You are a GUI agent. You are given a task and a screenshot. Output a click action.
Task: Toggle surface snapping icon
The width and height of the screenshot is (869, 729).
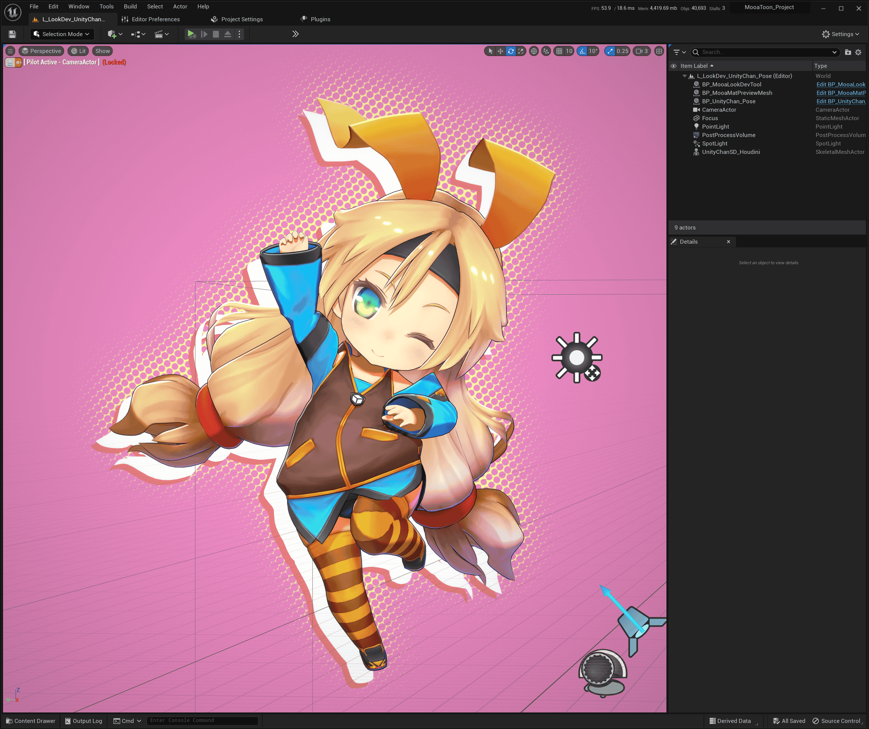coord(546,51)
